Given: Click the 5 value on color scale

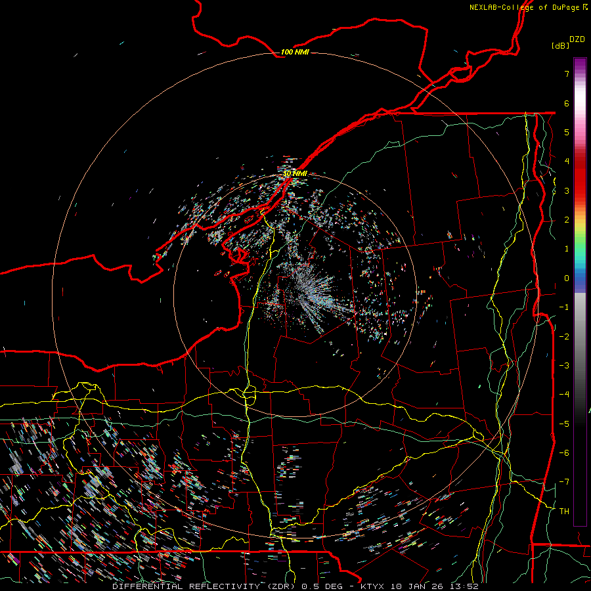Looking at the screenshot, I should 567,132.
